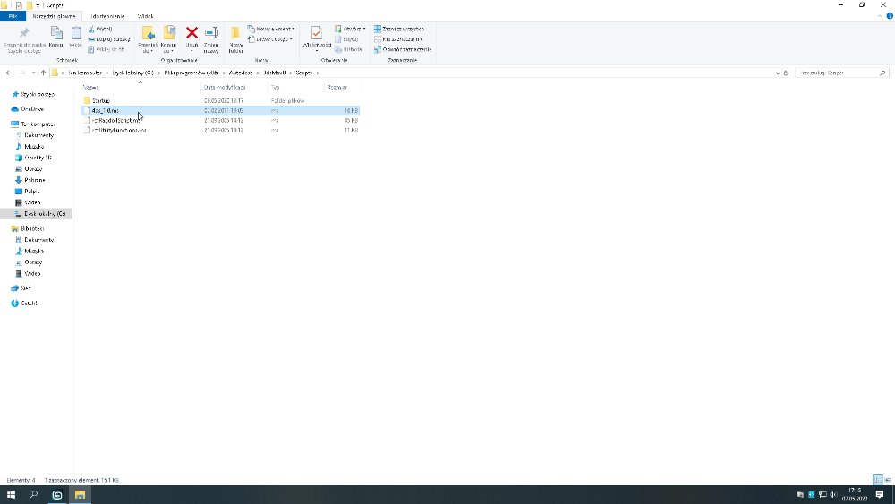
Task: Select Pobrane in the navigation pane
Action: point(34,180)
